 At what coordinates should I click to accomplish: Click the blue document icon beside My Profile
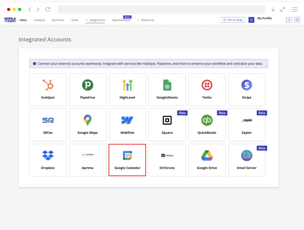[x=251, y=20]
